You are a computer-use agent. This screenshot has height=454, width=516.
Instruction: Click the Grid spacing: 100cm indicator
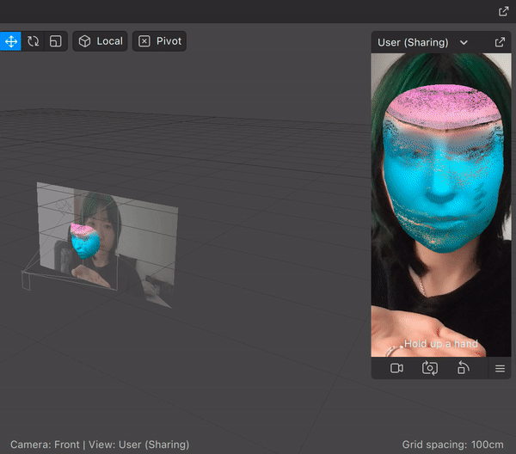454,445
